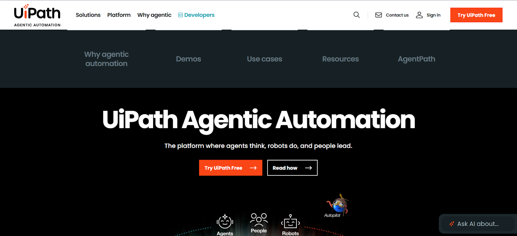This screenshot has height=236, width=517.
Task: Click header Try UiPath Free button
Action: (x=476, y=15)
